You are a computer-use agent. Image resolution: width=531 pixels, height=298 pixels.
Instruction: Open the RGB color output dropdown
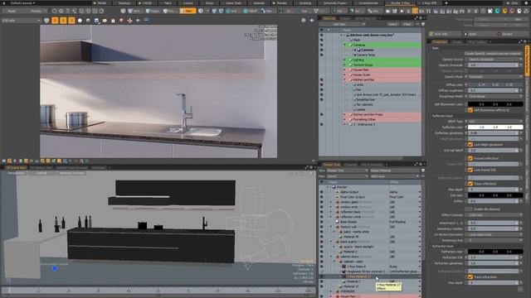[21, 21]
